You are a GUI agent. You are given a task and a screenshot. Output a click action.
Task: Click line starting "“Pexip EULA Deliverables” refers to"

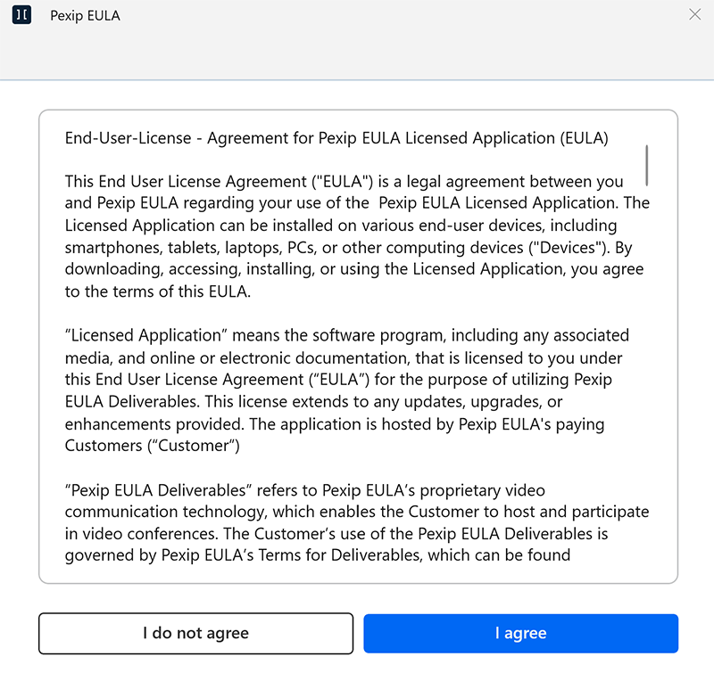pos(304,490)
